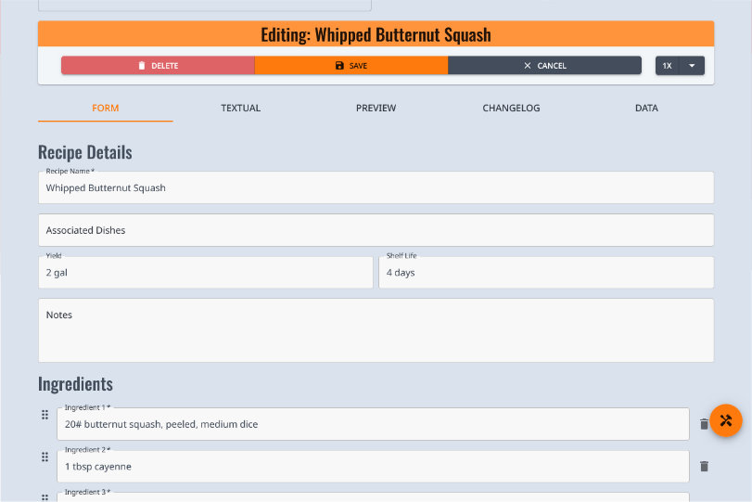Select the Form tab

[106, 108]
